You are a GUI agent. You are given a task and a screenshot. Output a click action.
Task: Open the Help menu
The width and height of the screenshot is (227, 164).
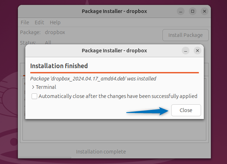point(55,22)
